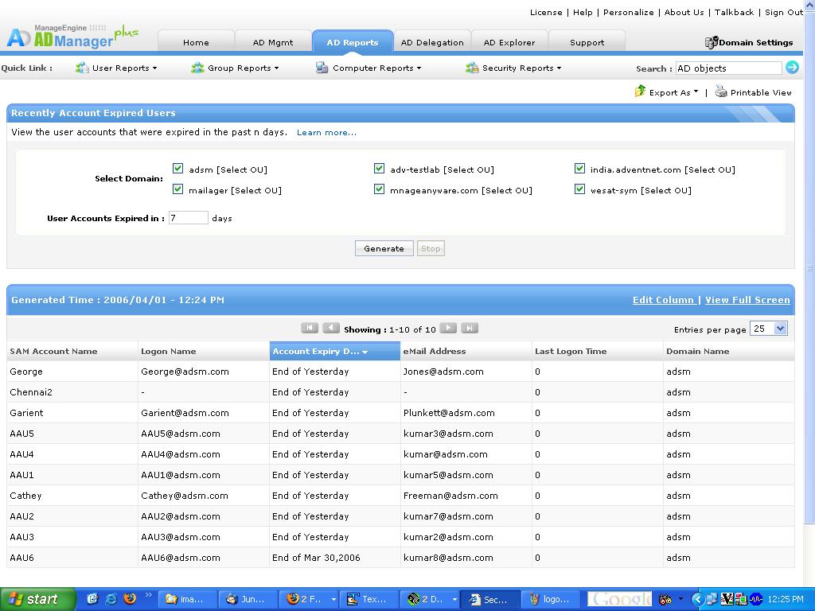Open the Edit Column link
Screen dimensions: 815x611
click(663, 300)
